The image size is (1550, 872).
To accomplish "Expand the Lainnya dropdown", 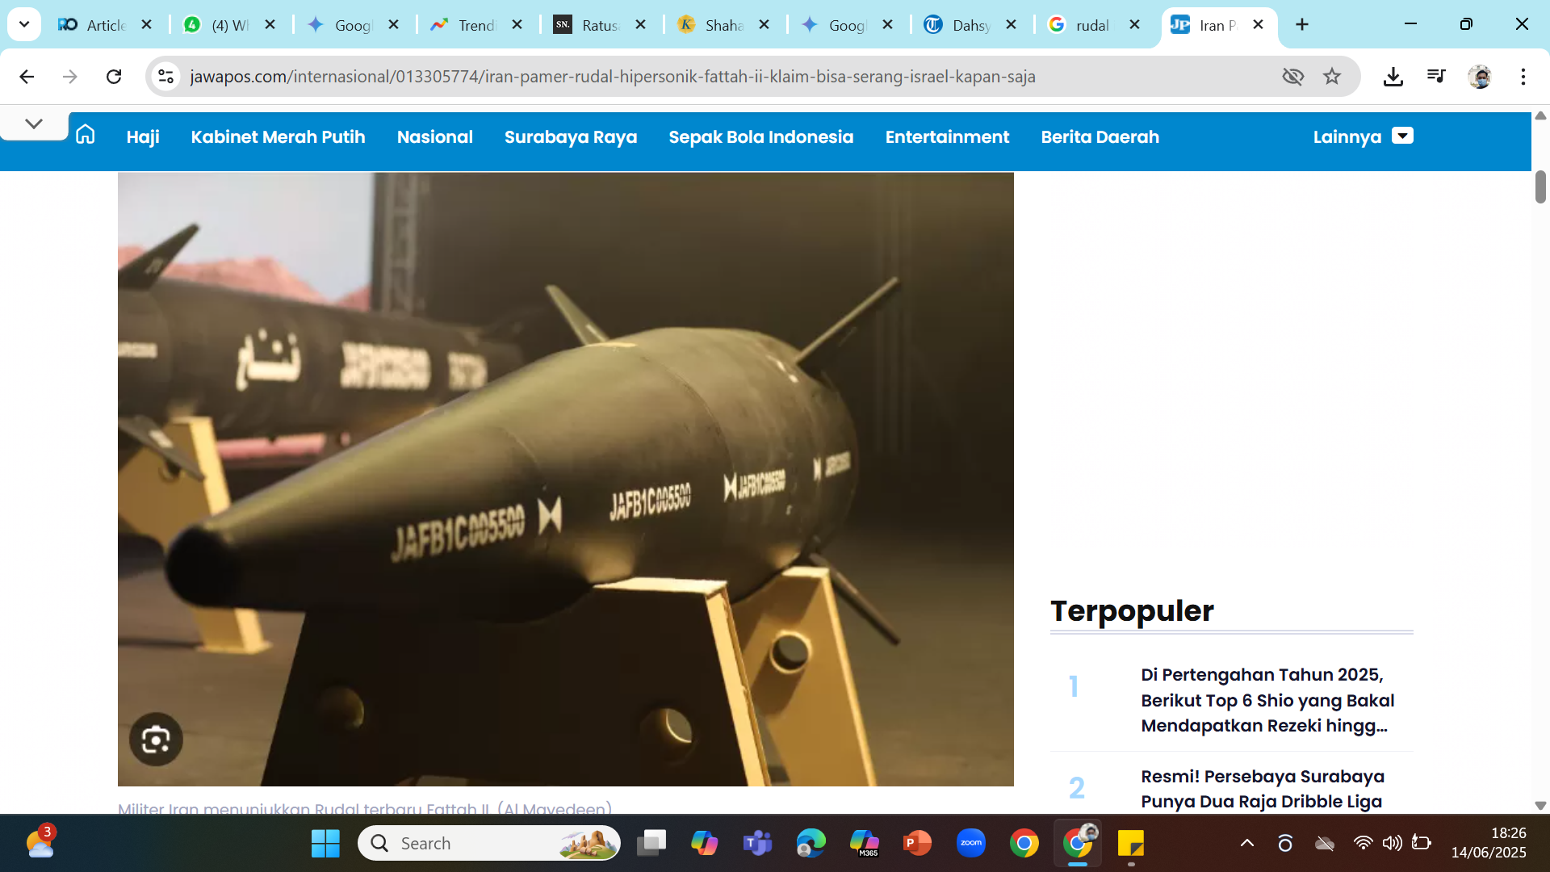I will pos(1363,137).
